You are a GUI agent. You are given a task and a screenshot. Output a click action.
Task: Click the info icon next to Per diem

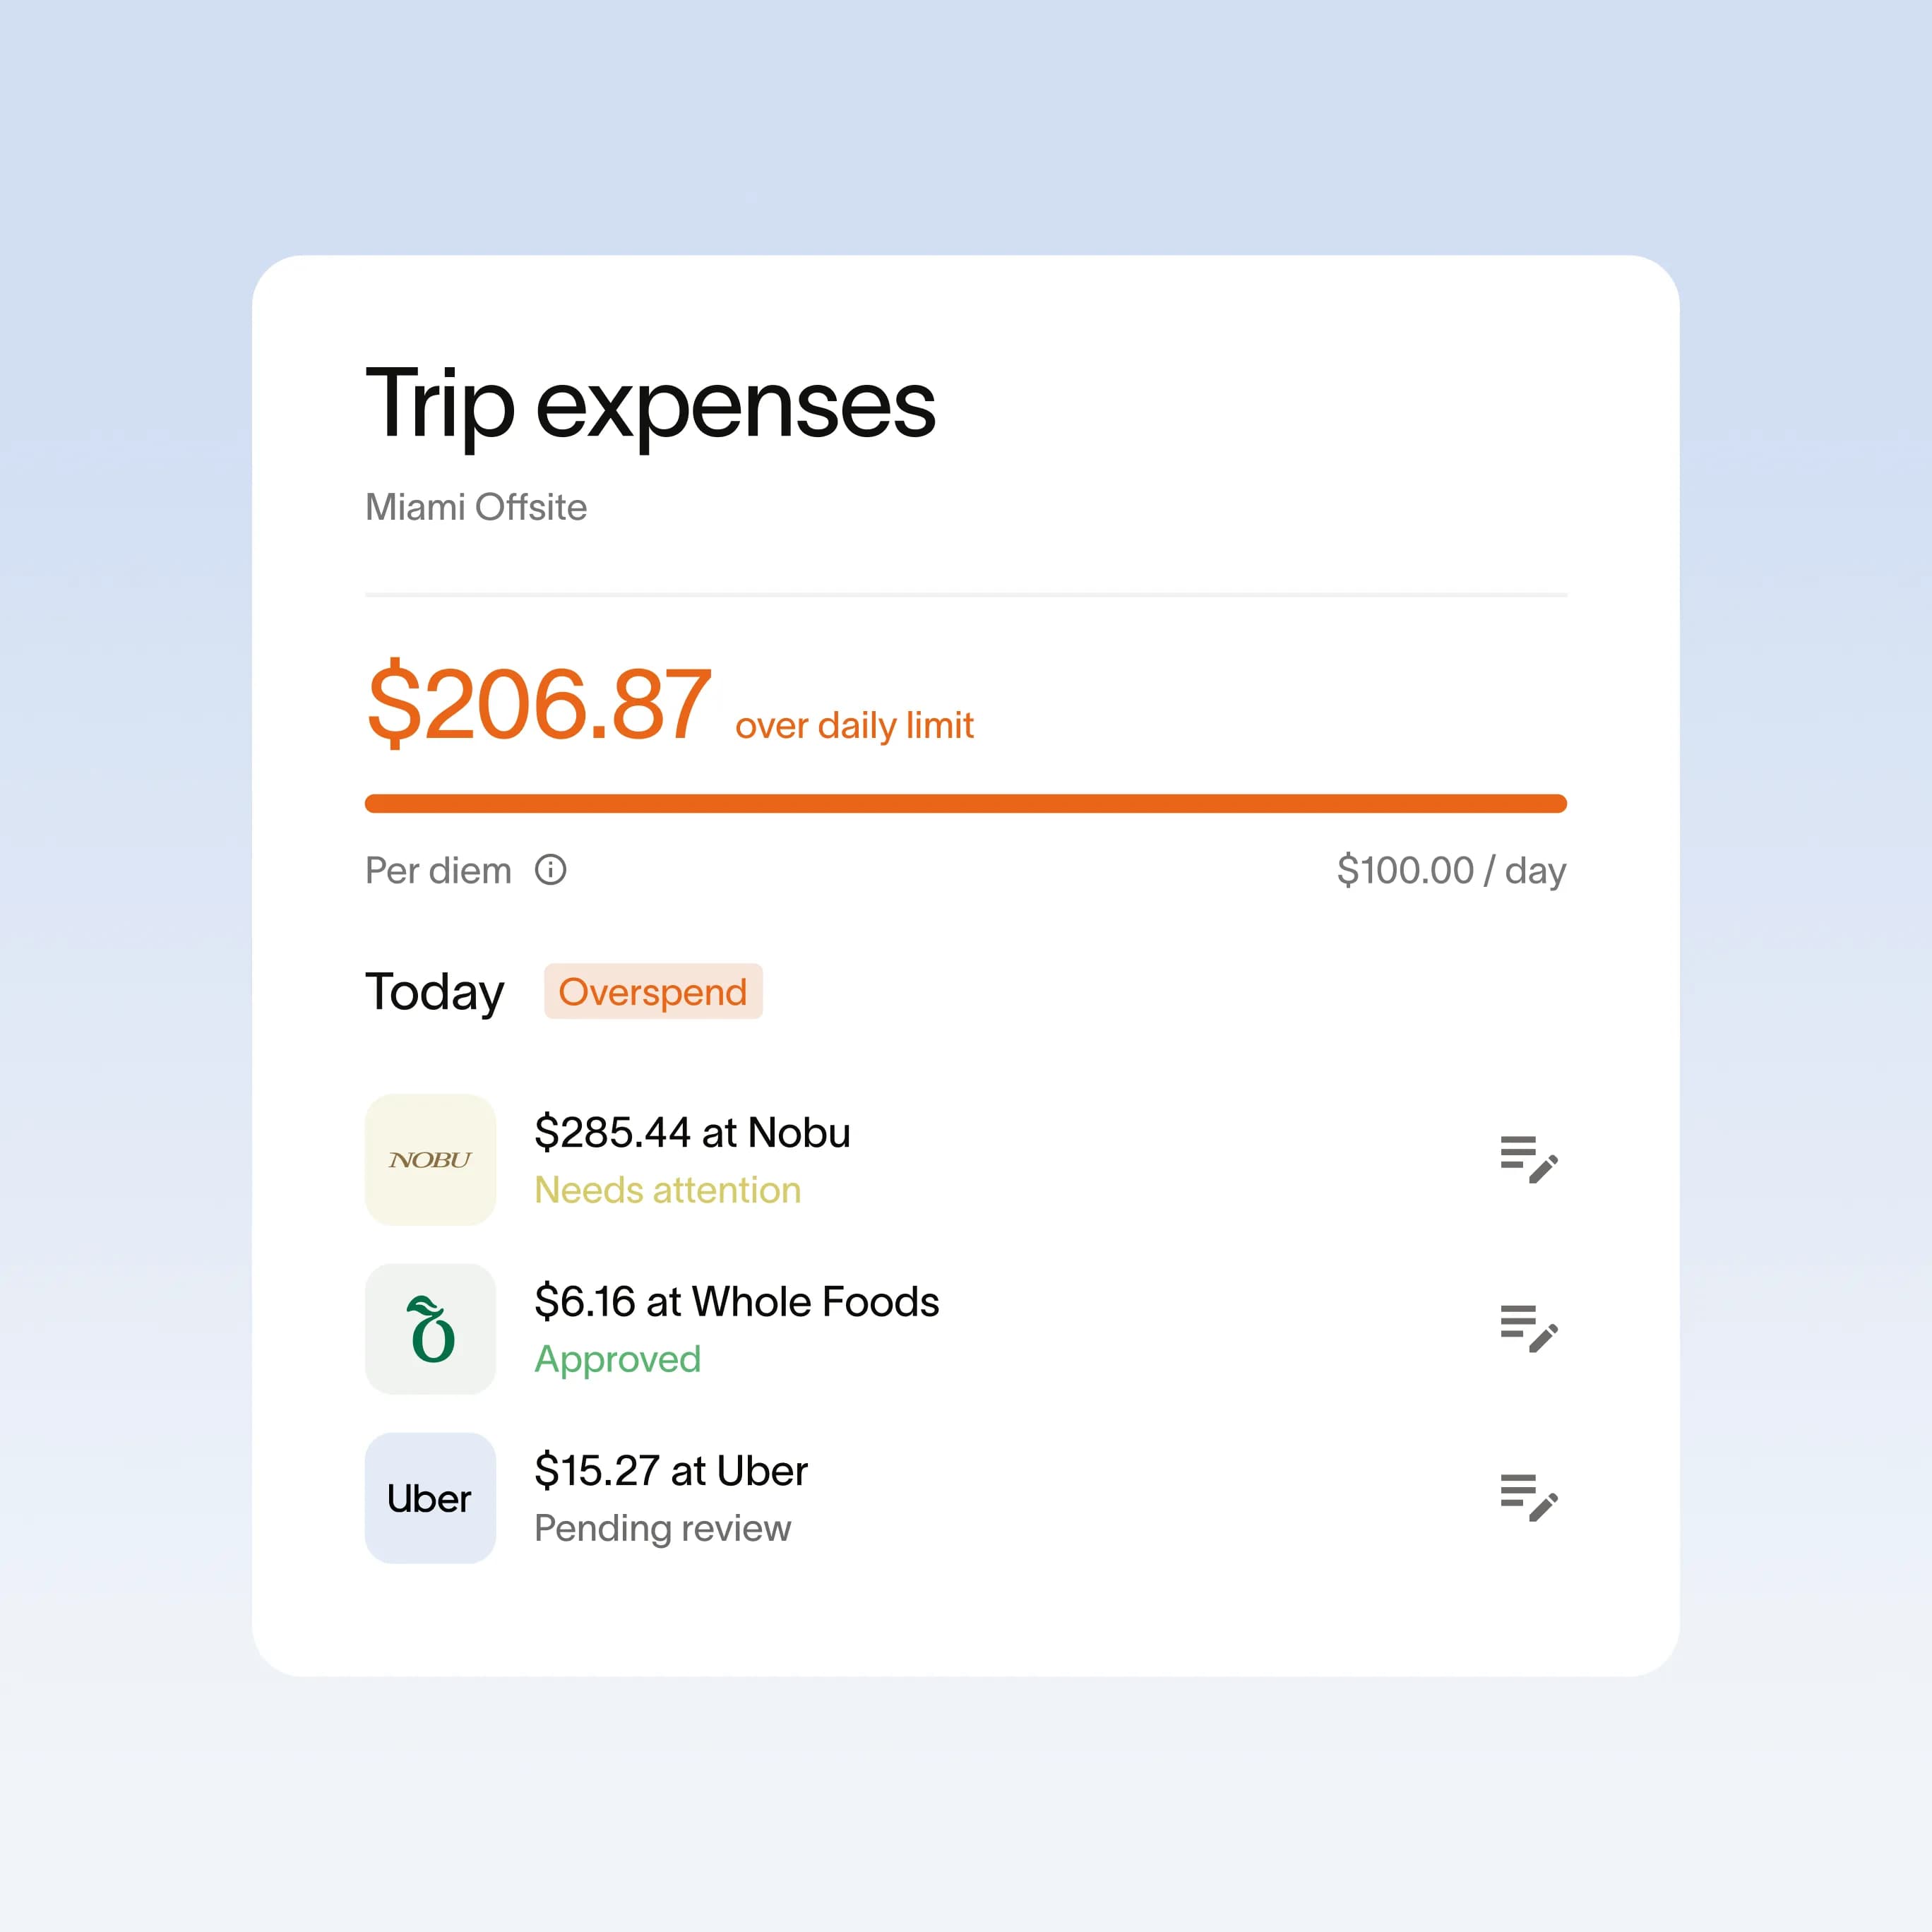coord(550,870)
